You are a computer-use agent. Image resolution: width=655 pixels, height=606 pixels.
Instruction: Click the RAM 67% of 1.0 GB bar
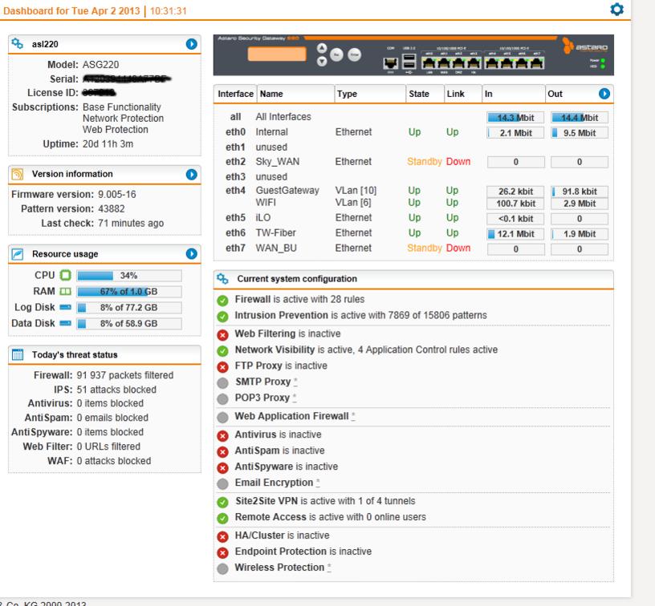pyautogui.click(x=129, y=292)
